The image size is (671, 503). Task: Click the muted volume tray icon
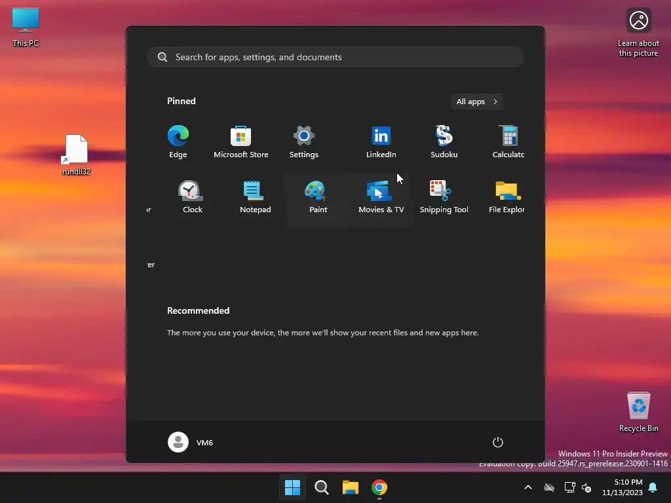(x=586, y=487)
